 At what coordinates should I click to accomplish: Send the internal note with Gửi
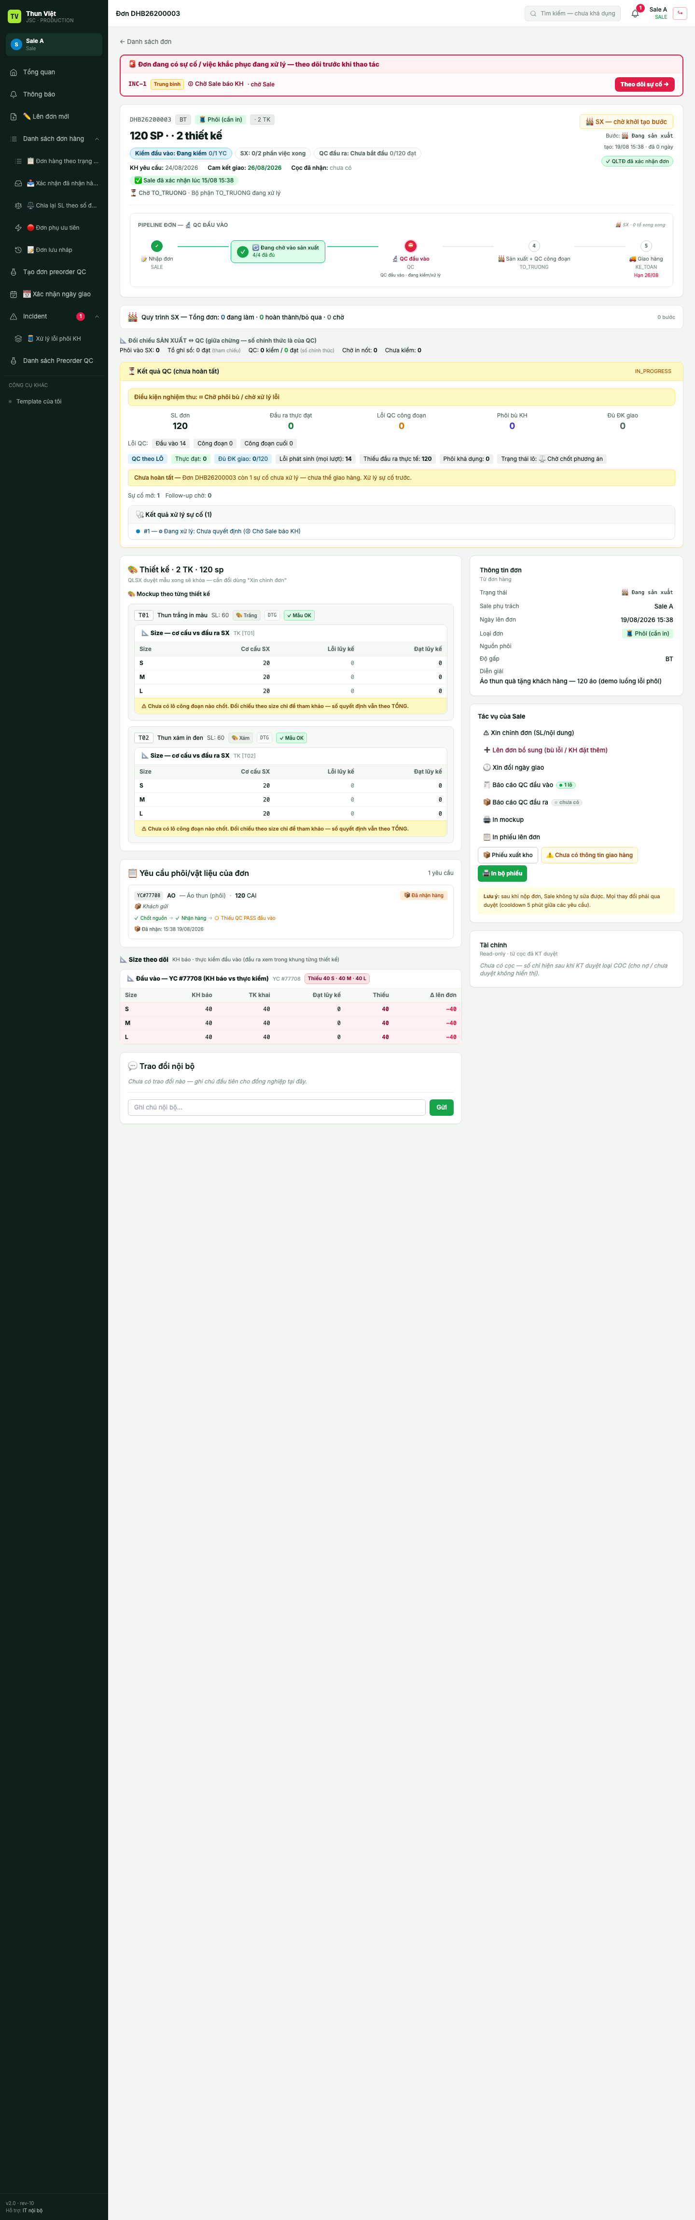[x=442, y=1108]
